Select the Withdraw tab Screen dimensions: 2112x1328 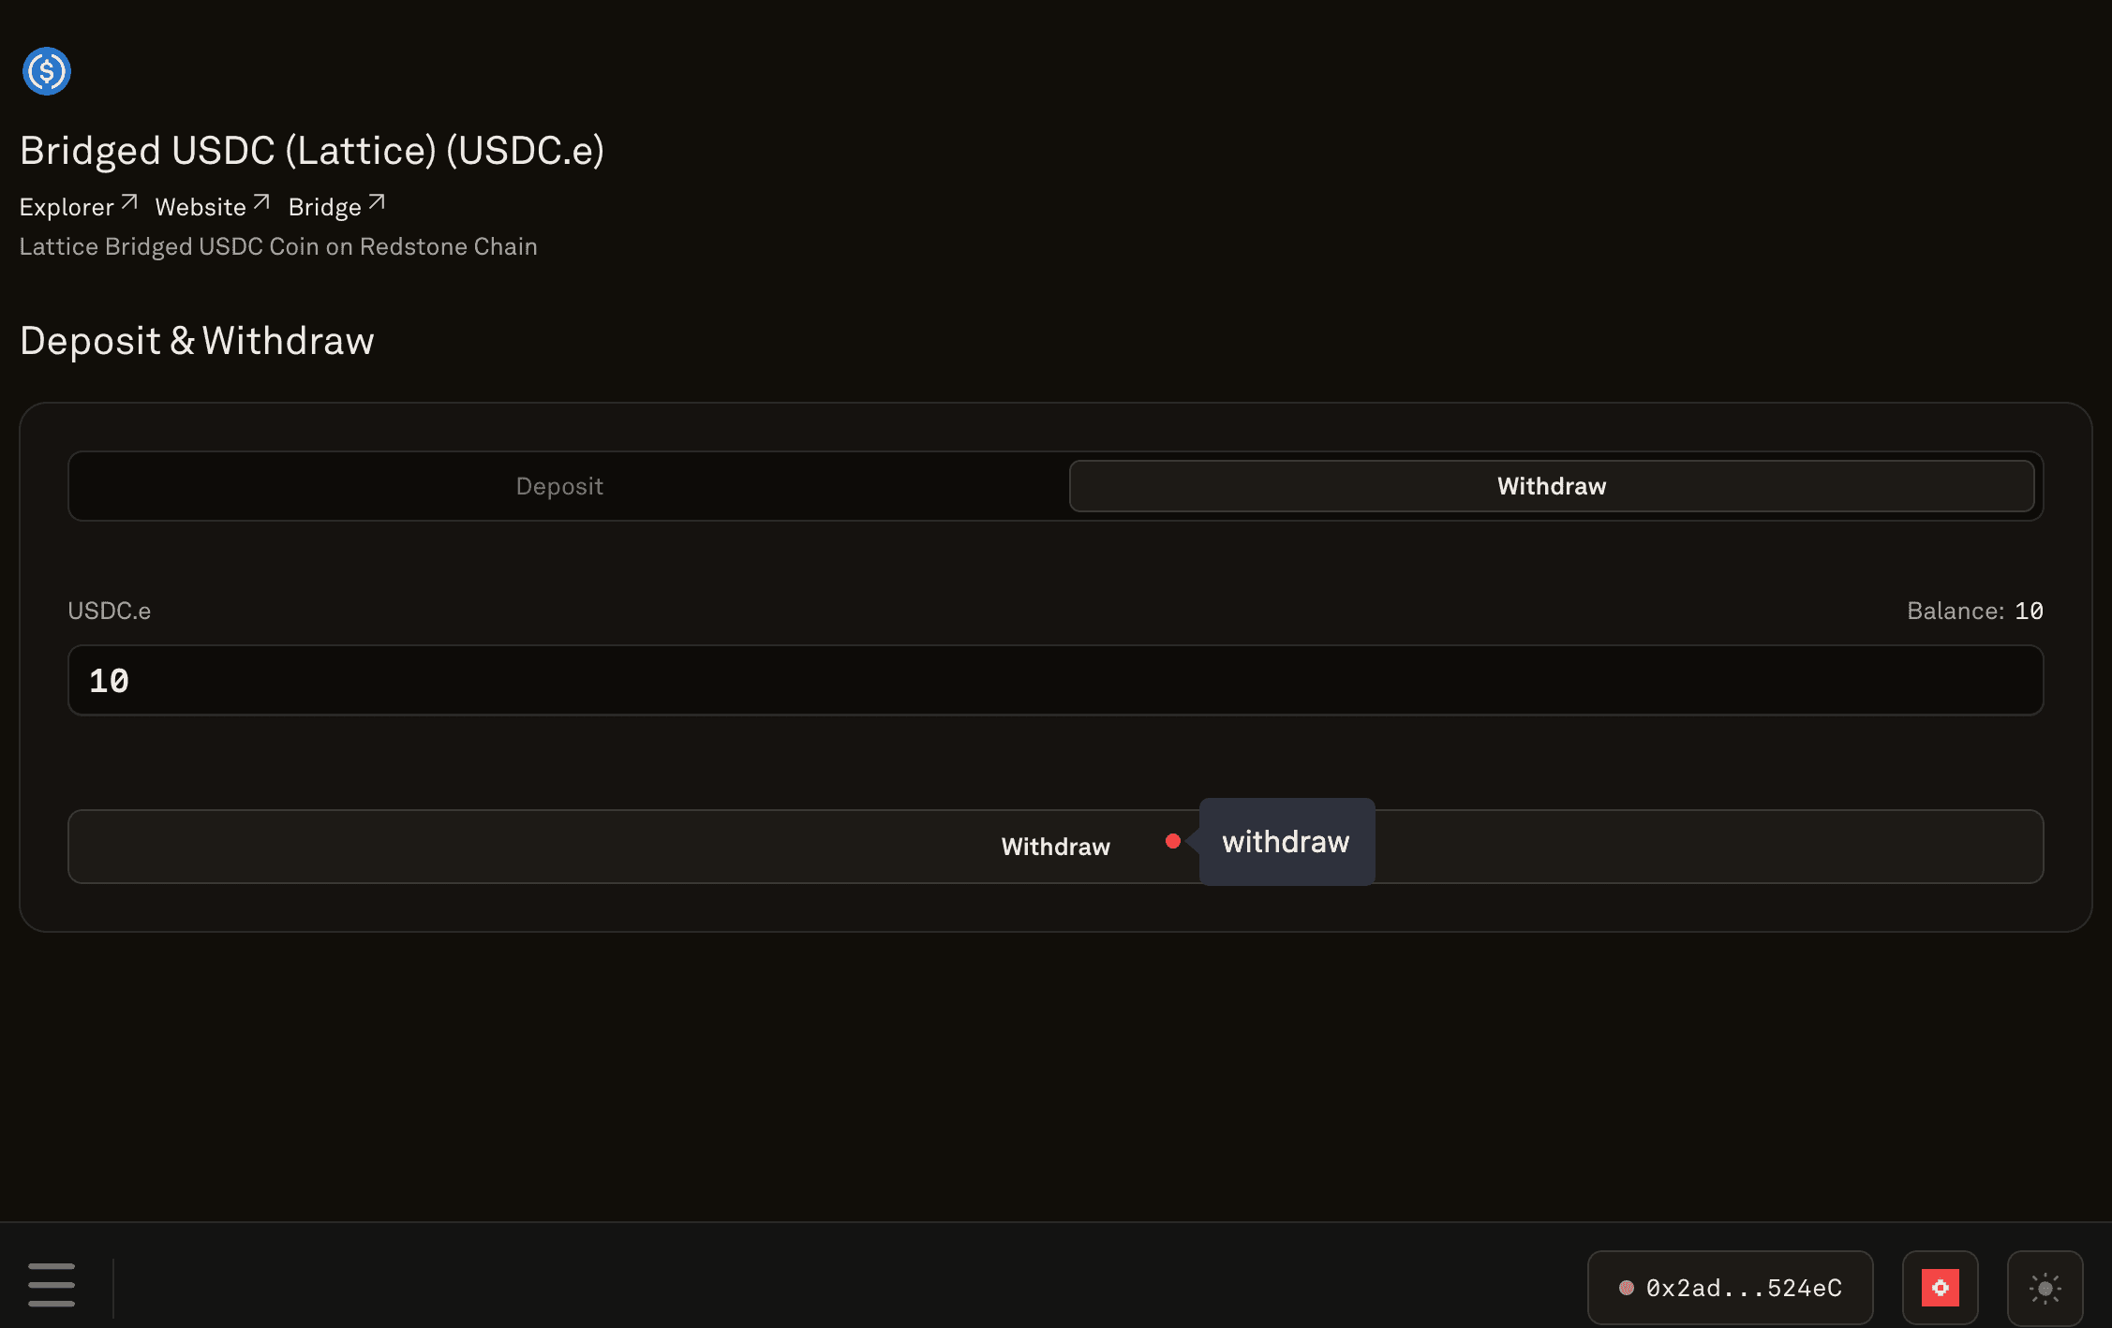tap(1553, 486)
